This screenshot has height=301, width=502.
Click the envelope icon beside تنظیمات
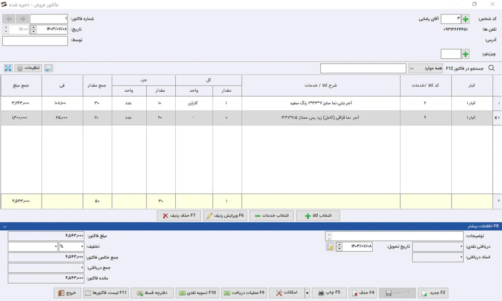[49, 68]
